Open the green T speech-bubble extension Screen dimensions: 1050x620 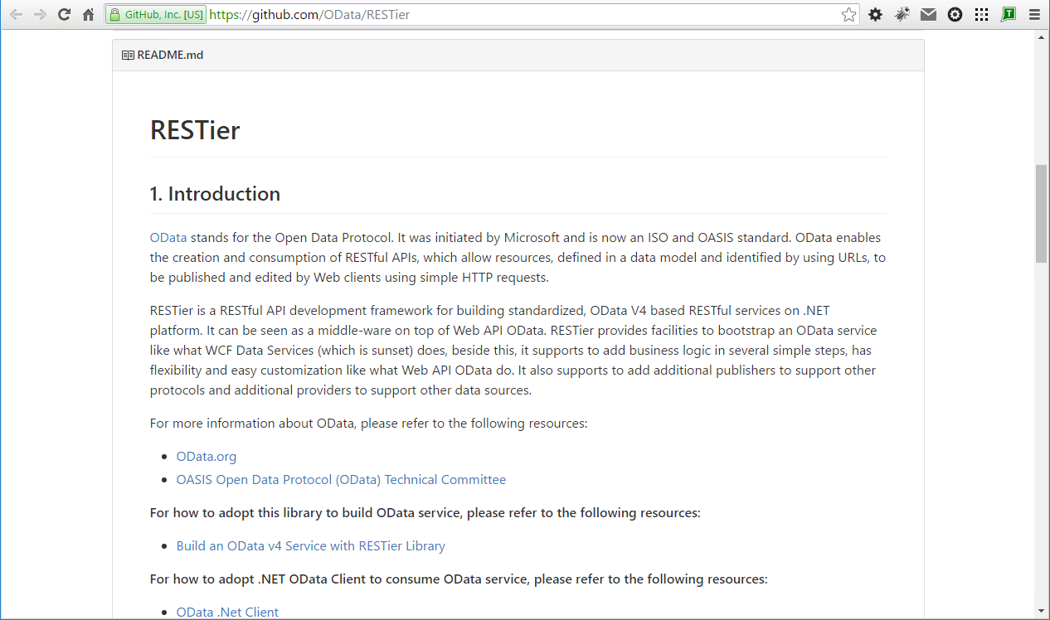(1009, 14)
